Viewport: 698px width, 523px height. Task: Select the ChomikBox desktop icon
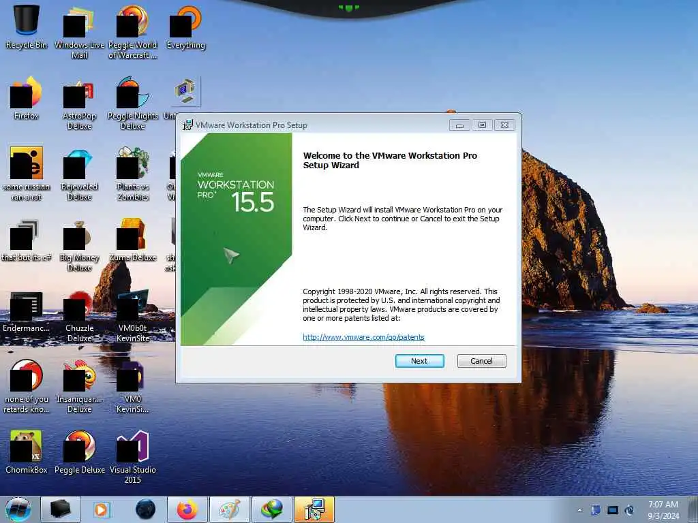pyautogui.click(x=27, y=452)
